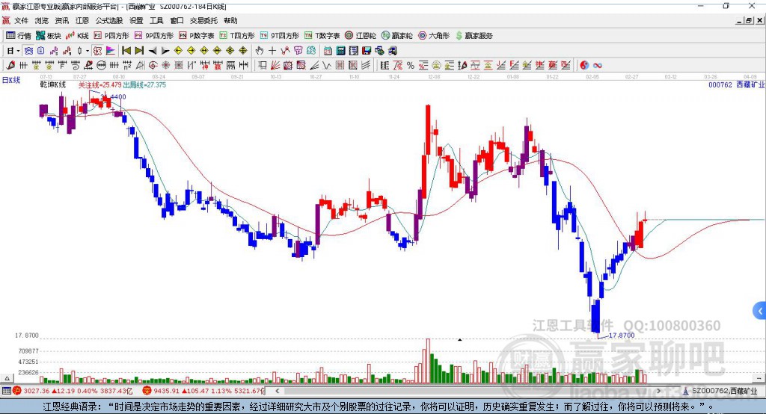
Task: Select the percent sign tool
Action: click(x=411, y=66)
